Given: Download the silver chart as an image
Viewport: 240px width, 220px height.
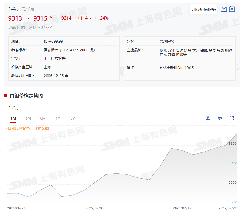Looking at the screenshot, I should [208, 118].
